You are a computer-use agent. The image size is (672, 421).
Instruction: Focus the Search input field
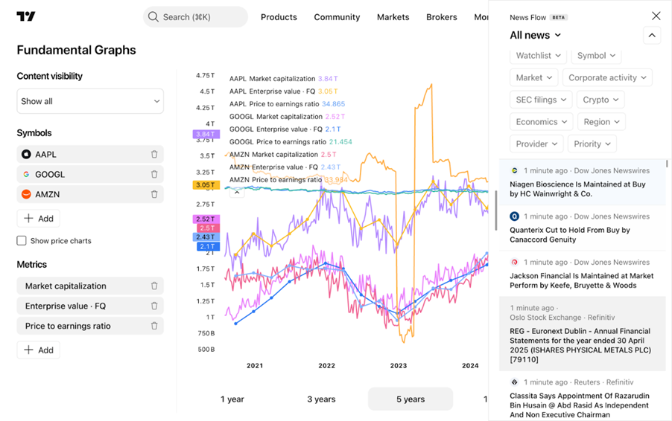click(x=195, y=17)
